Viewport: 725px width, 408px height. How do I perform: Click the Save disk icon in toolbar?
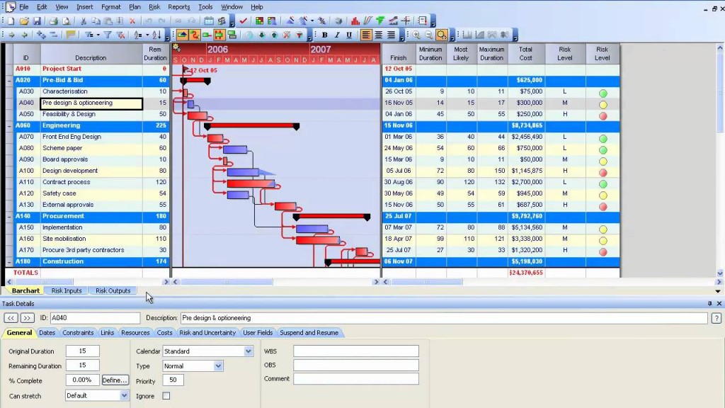click(x=37, y=21)
